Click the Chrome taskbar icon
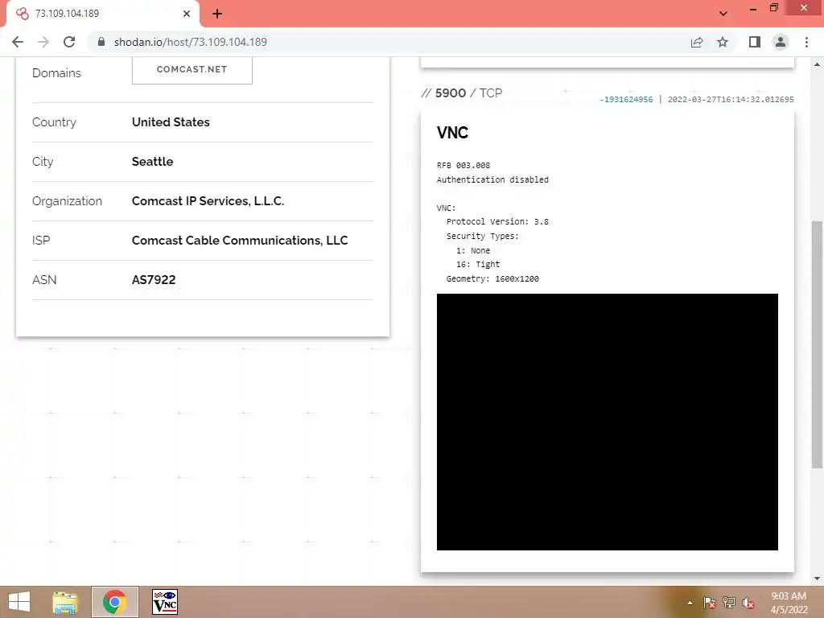This screenshot has height=618, width=824. pos(114,602)
